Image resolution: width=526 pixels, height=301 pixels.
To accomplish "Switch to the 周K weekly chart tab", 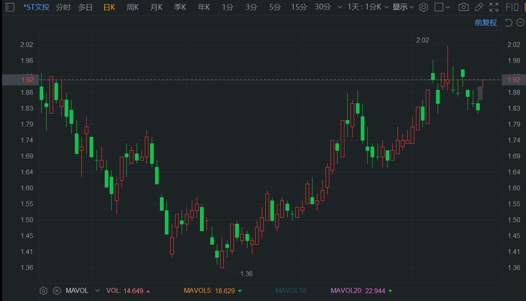I will point(133,7).
